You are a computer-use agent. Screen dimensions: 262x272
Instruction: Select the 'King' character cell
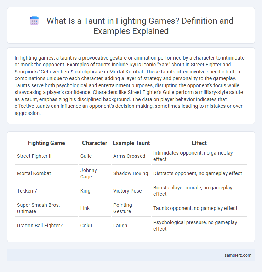(95, 191)
